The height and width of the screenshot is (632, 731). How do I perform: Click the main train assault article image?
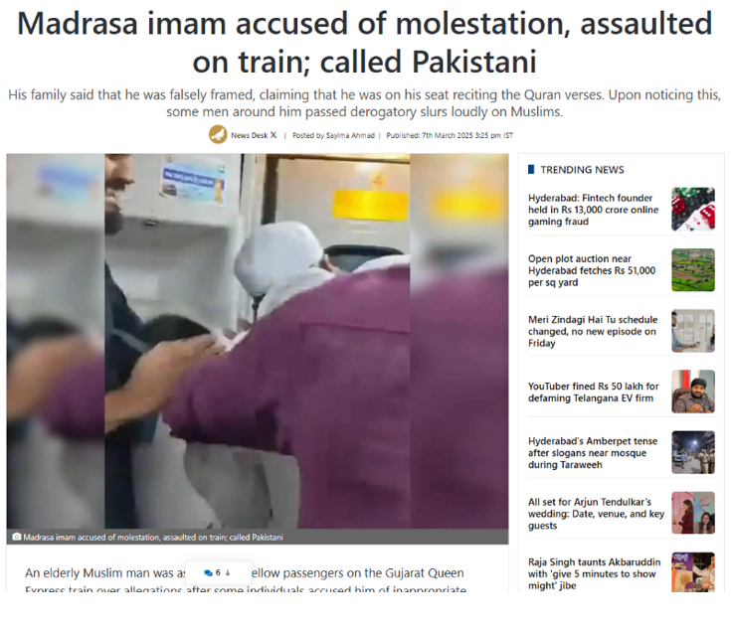(x=258, y=341)
